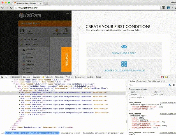The width and height of the screenshot is (176, 137).
Task: Expand the div class modal-info node
Action: pos(12,80)
